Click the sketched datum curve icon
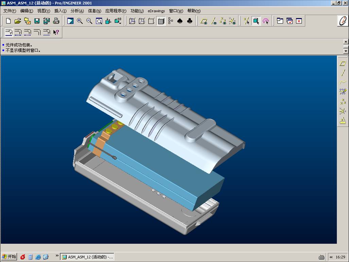 (x=343, y=92)
